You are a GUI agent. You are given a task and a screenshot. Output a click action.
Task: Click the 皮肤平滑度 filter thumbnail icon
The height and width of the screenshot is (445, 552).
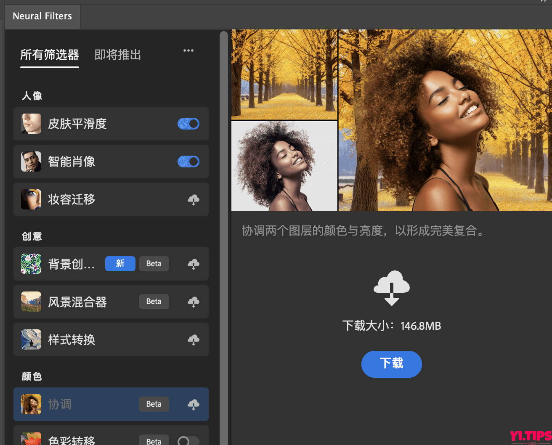tap(31, 124)
